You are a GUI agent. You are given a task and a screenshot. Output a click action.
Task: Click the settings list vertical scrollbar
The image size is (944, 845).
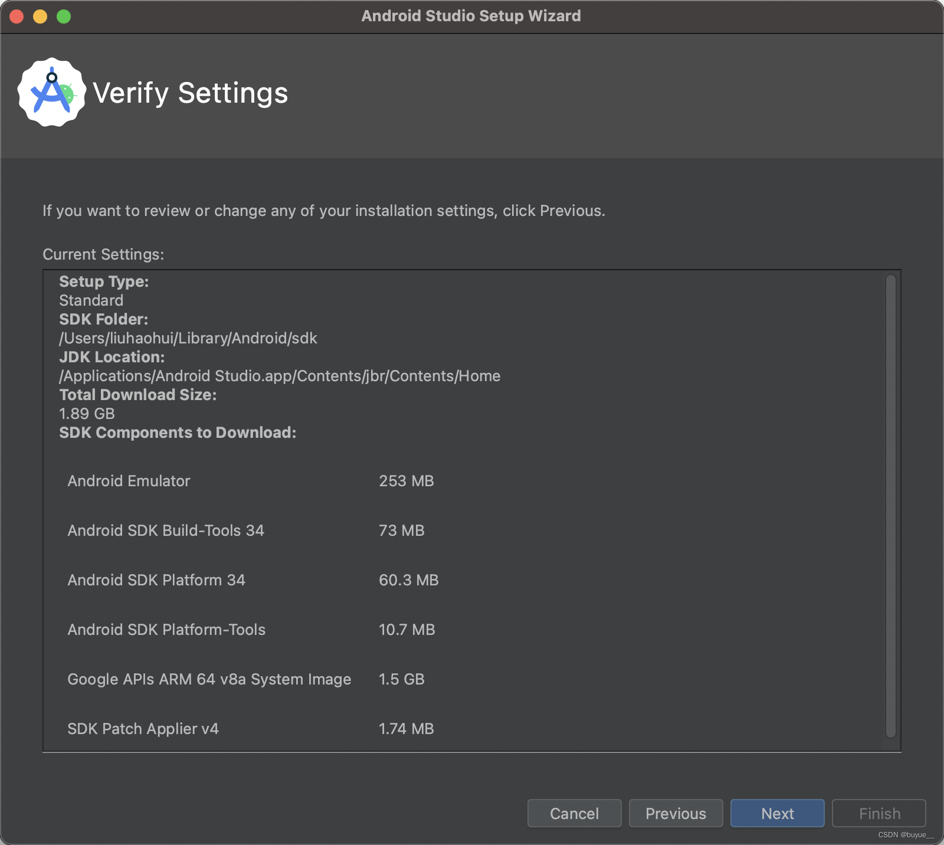891,506
